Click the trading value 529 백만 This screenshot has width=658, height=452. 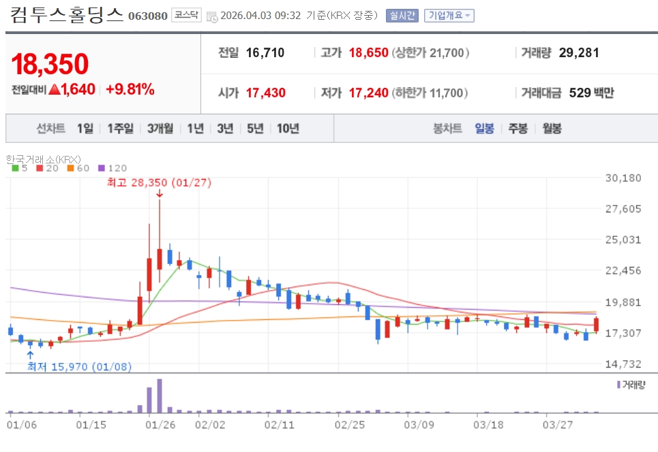pyautogui.click(x=591, y=93)
